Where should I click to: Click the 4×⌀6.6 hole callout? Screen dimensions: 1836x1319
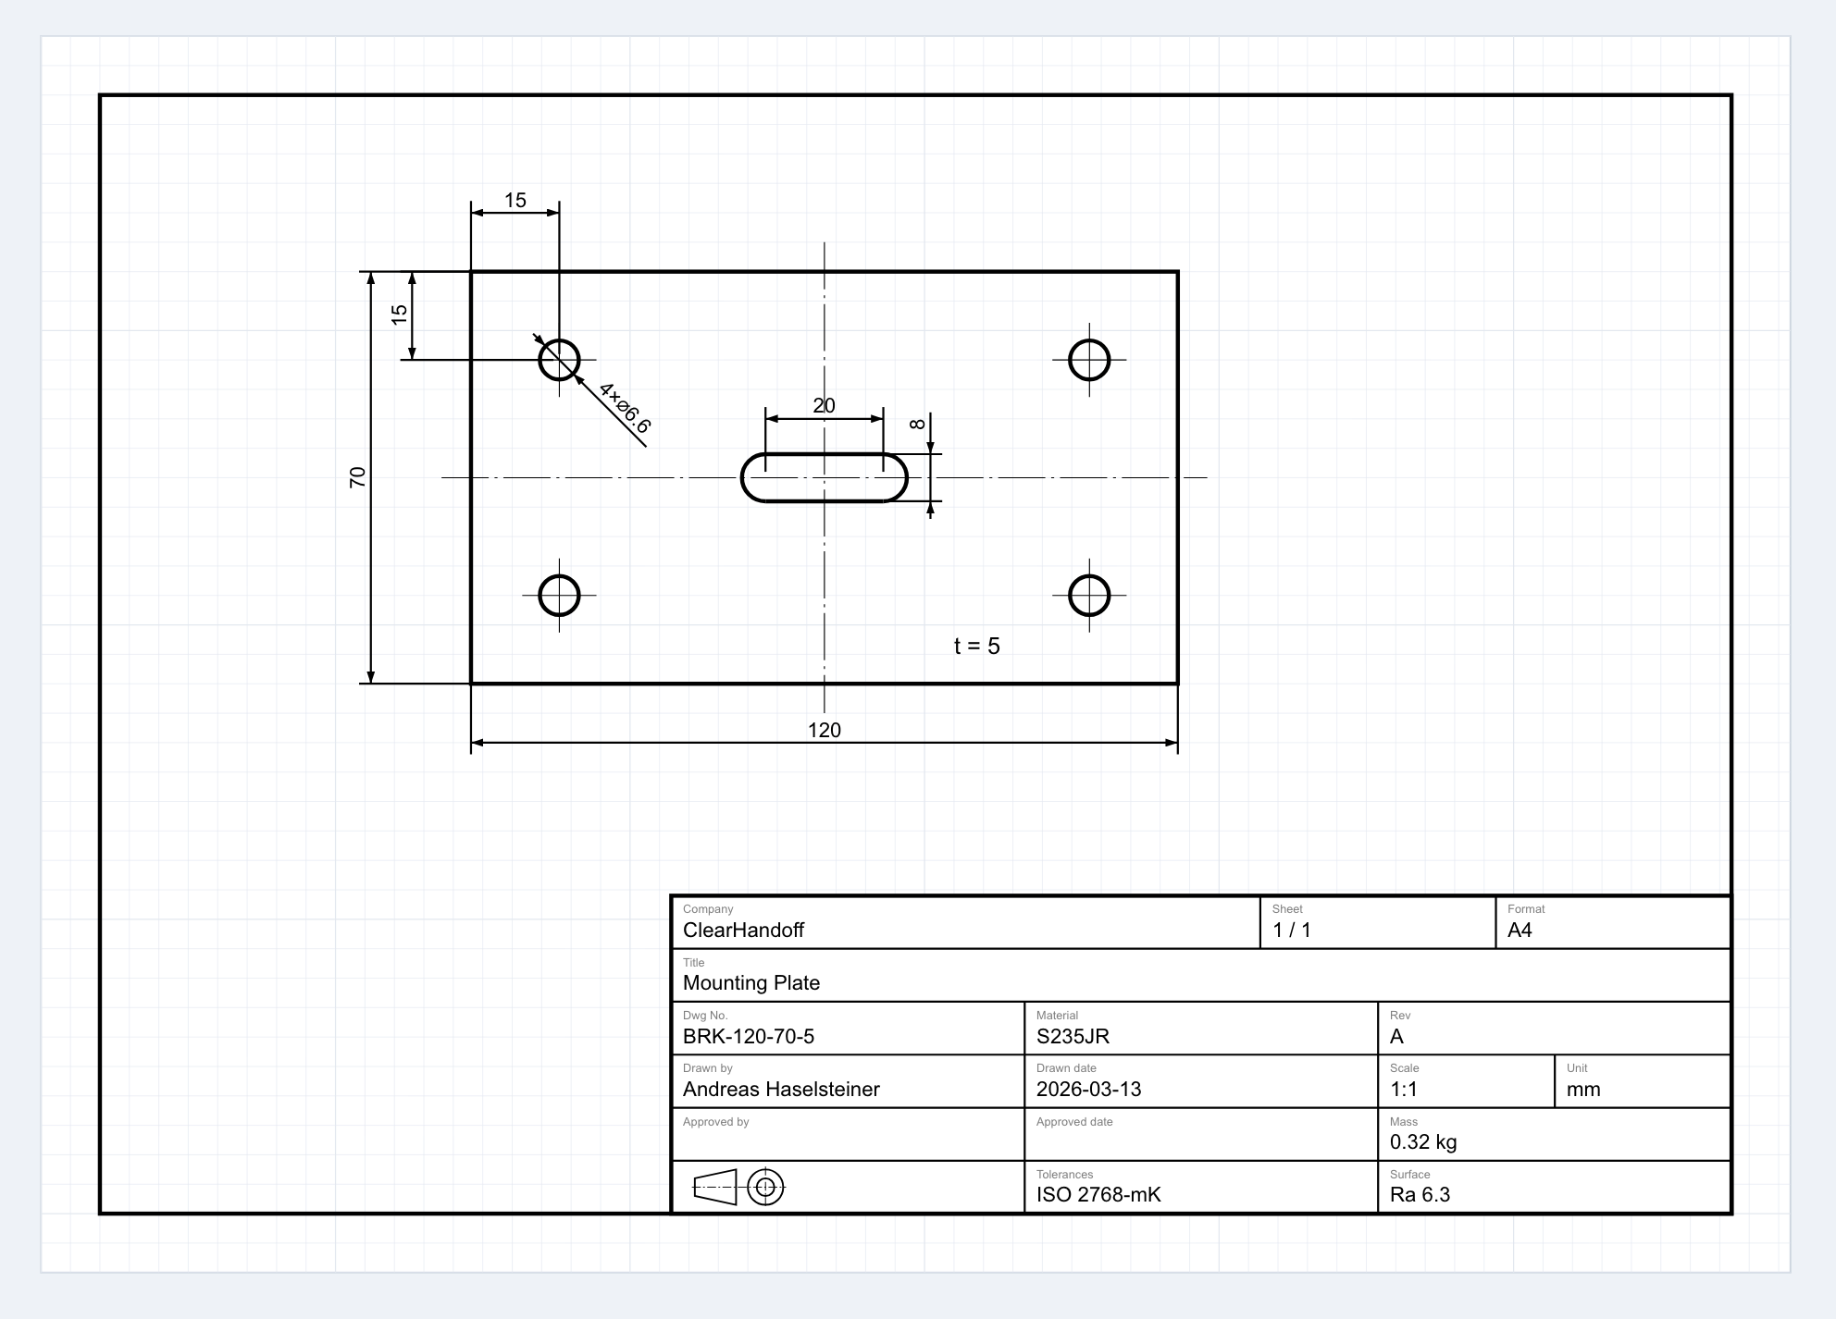click(x=625, y=408)
